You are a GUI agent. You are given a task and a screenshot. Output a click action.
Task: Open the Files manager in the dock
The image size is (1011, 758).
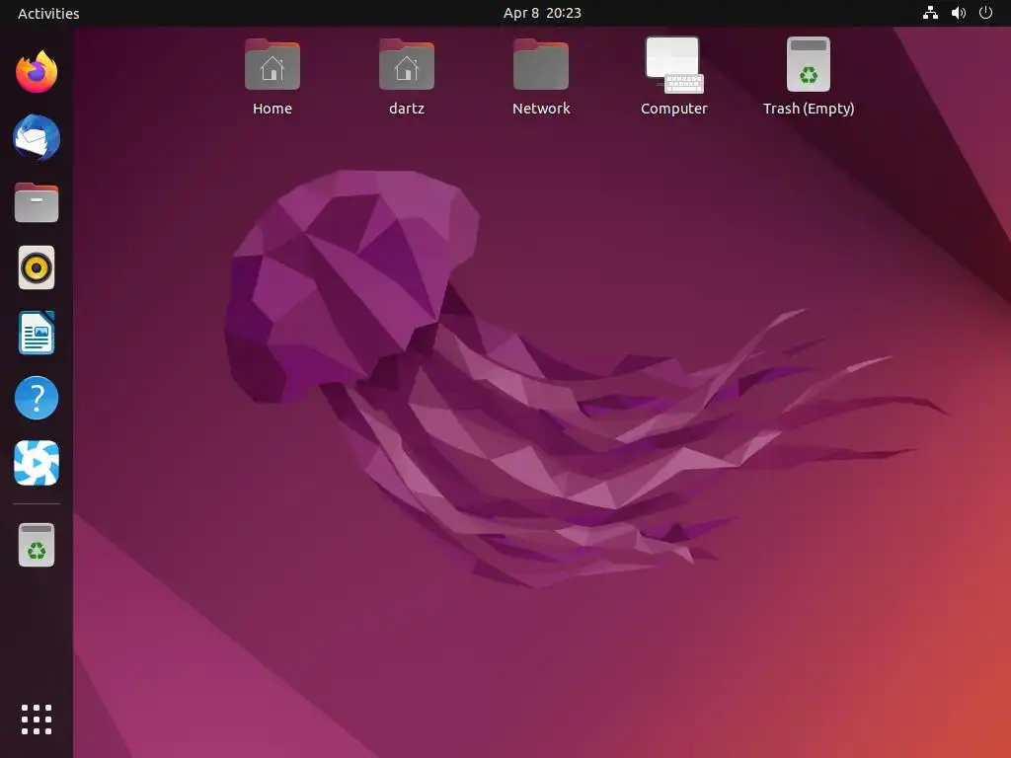point(37,202)
